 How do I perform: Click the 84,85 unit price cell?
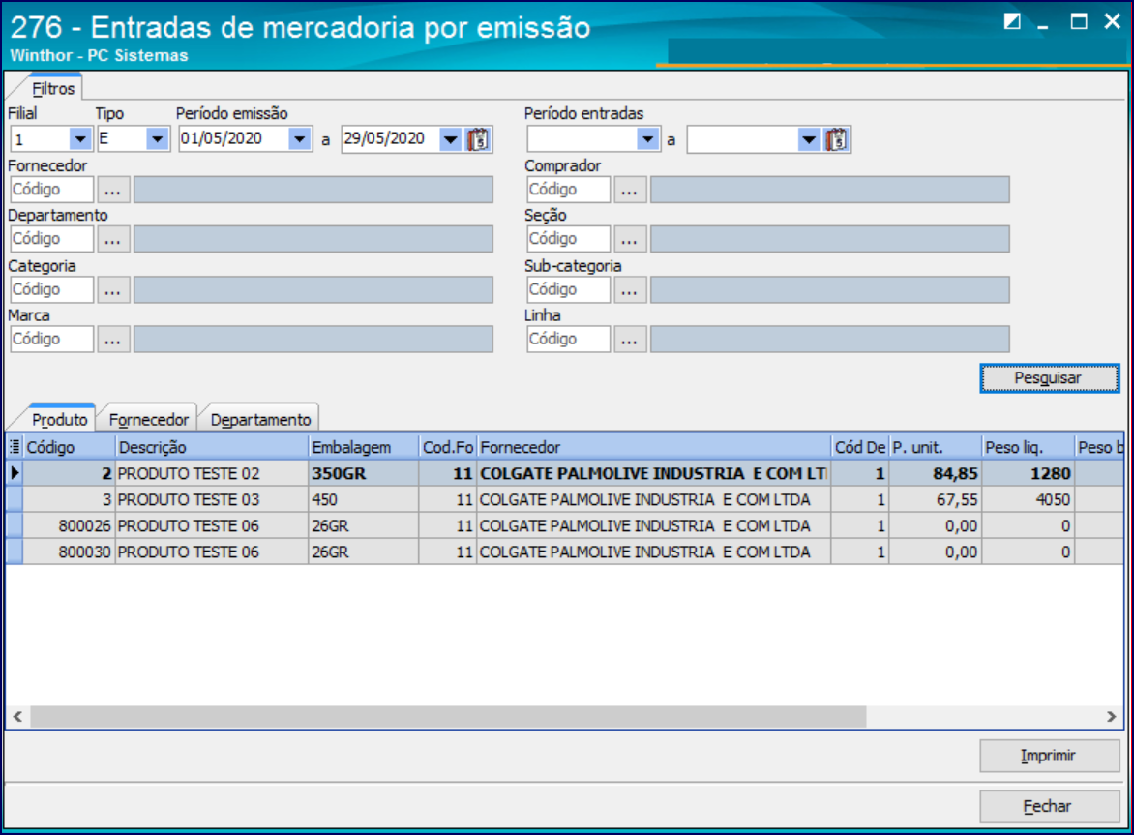(935, 473)
